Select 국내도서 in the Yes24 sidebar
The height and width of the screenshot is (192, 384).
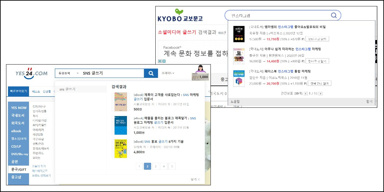point(18,115)
